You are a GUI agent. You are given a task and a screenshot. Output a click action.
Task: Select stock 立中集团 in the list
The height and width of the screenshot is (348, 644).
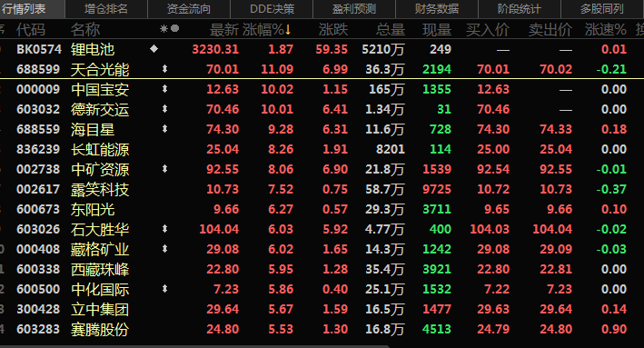pyautogui.click(x=100, y=309)
